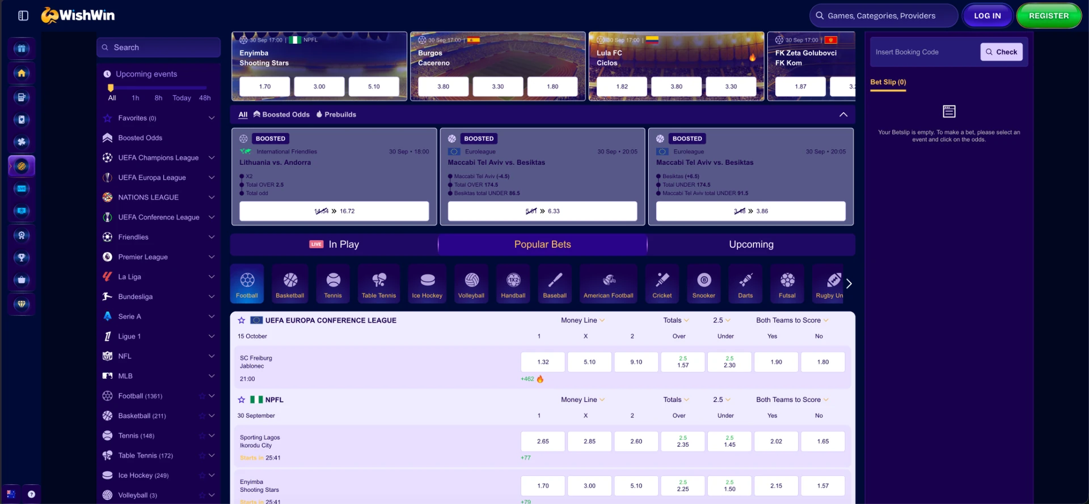Expand the NFL chevron

point(212,356)
